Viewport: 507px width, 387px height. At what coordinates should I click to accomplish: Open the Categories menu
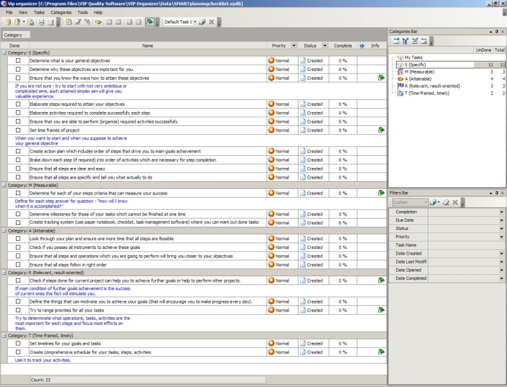(61, 12)
